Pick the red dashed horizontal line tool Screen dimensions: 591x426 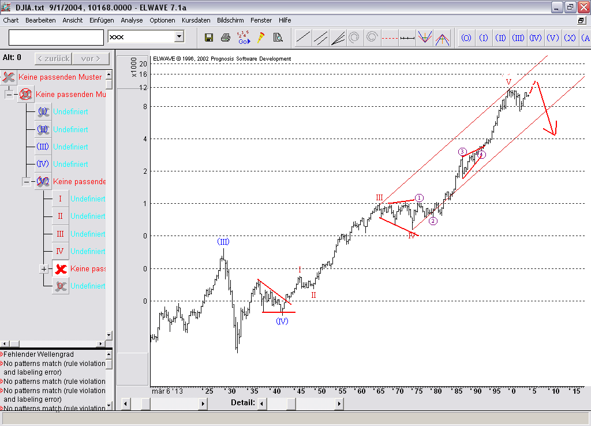(x=390, y=38)
